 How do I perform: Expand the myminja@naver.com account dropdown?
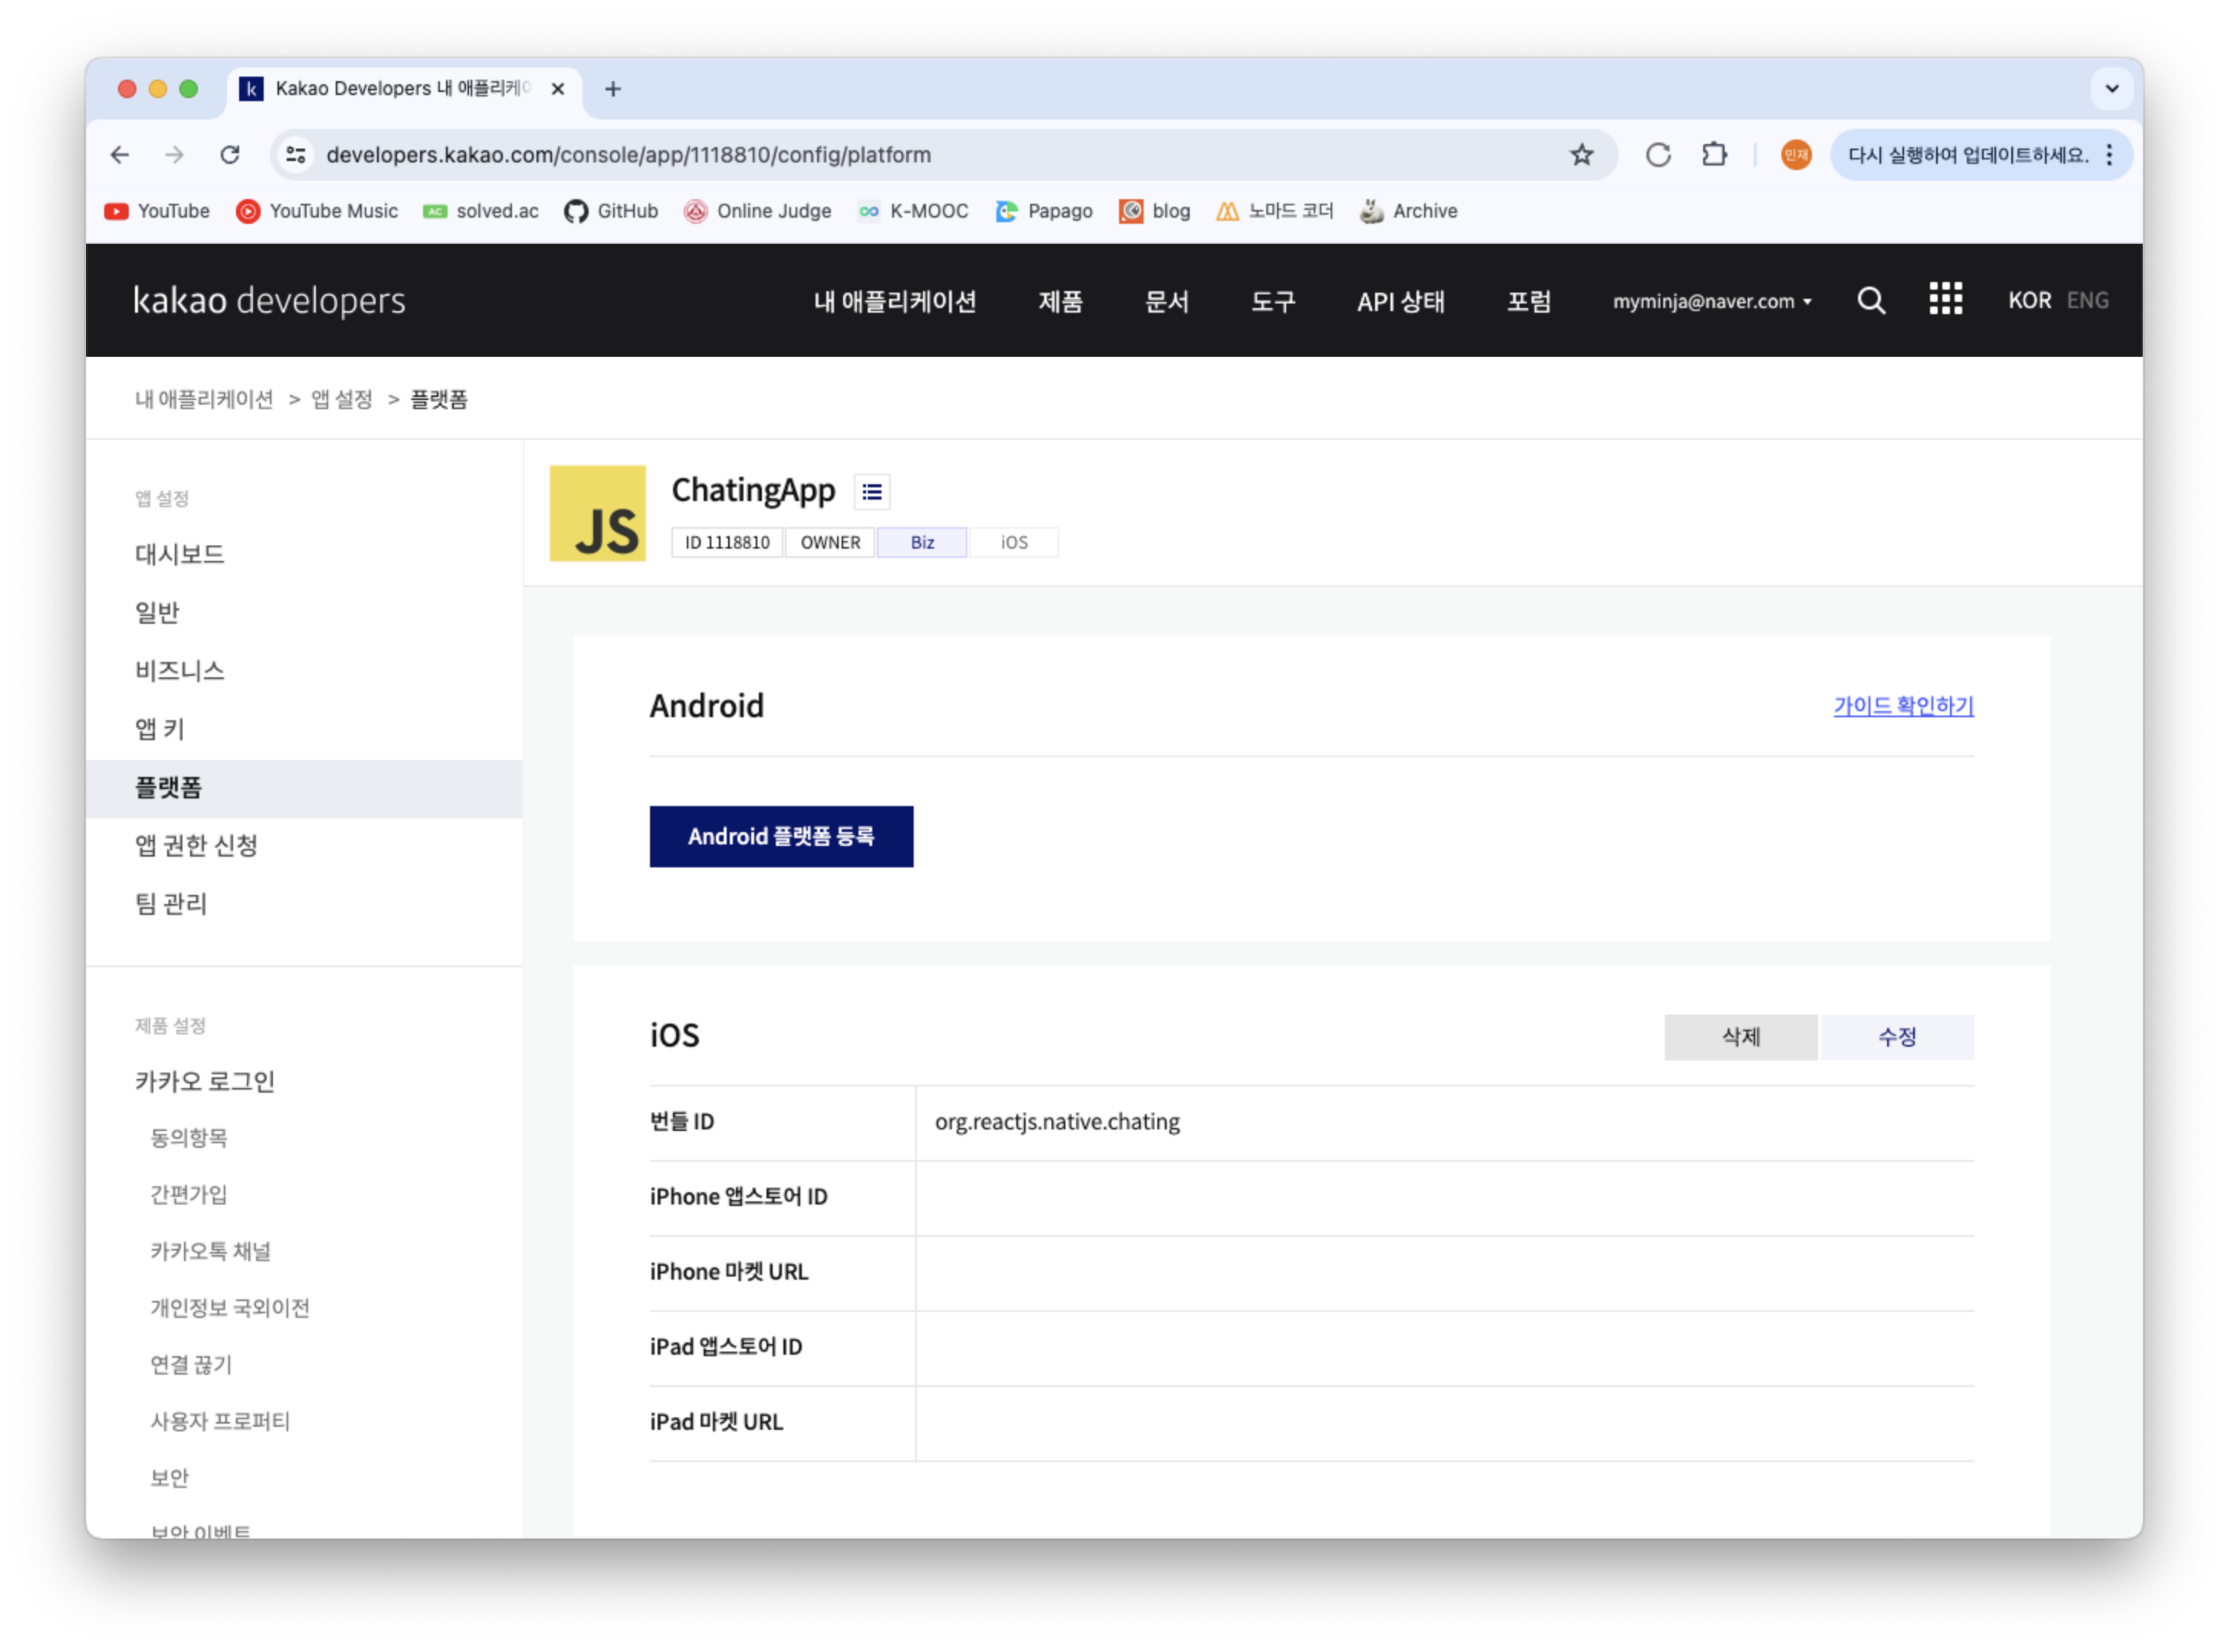tap(1712, 302)
